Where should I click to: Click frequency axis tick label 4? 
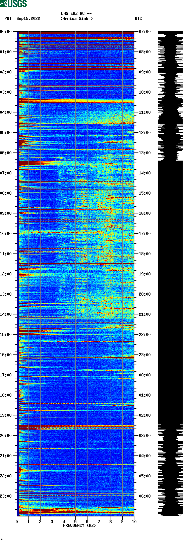tap(64, 522)
